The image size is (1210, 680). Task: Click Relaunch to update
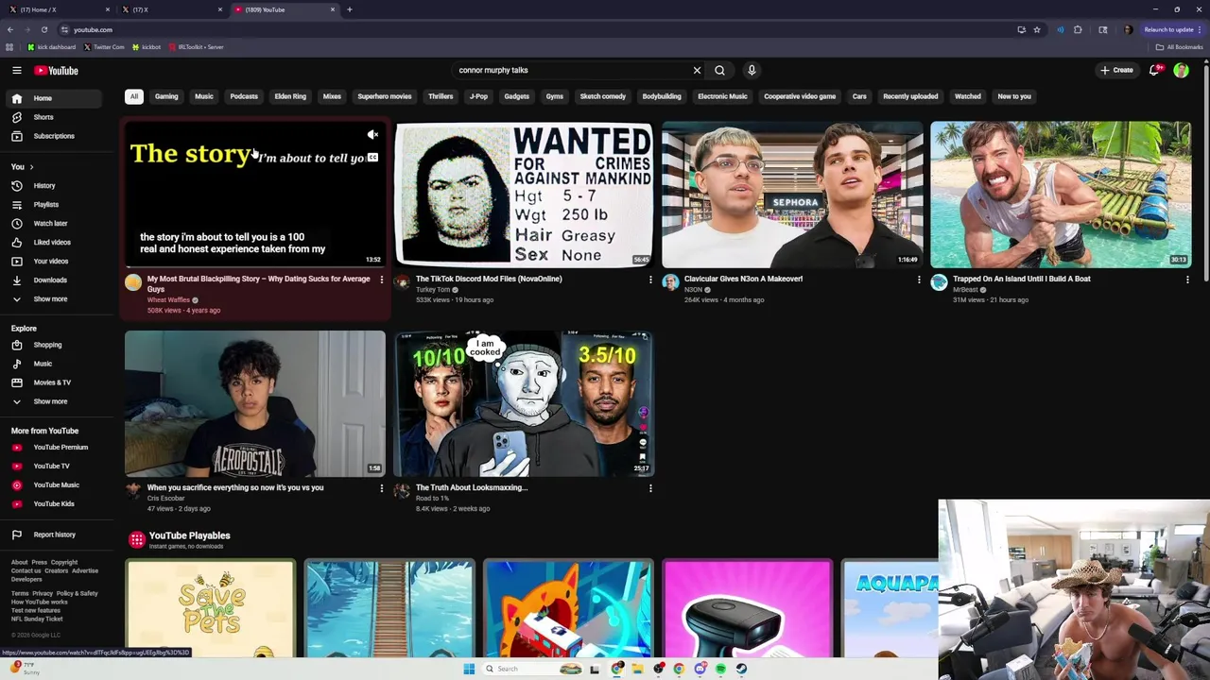[x=1168, y=29]
